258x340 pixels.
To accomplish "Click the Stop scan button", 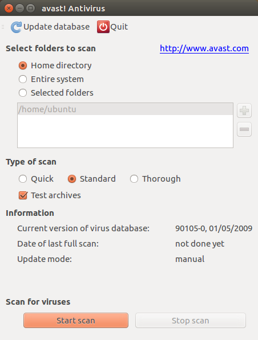I will 191,320.
